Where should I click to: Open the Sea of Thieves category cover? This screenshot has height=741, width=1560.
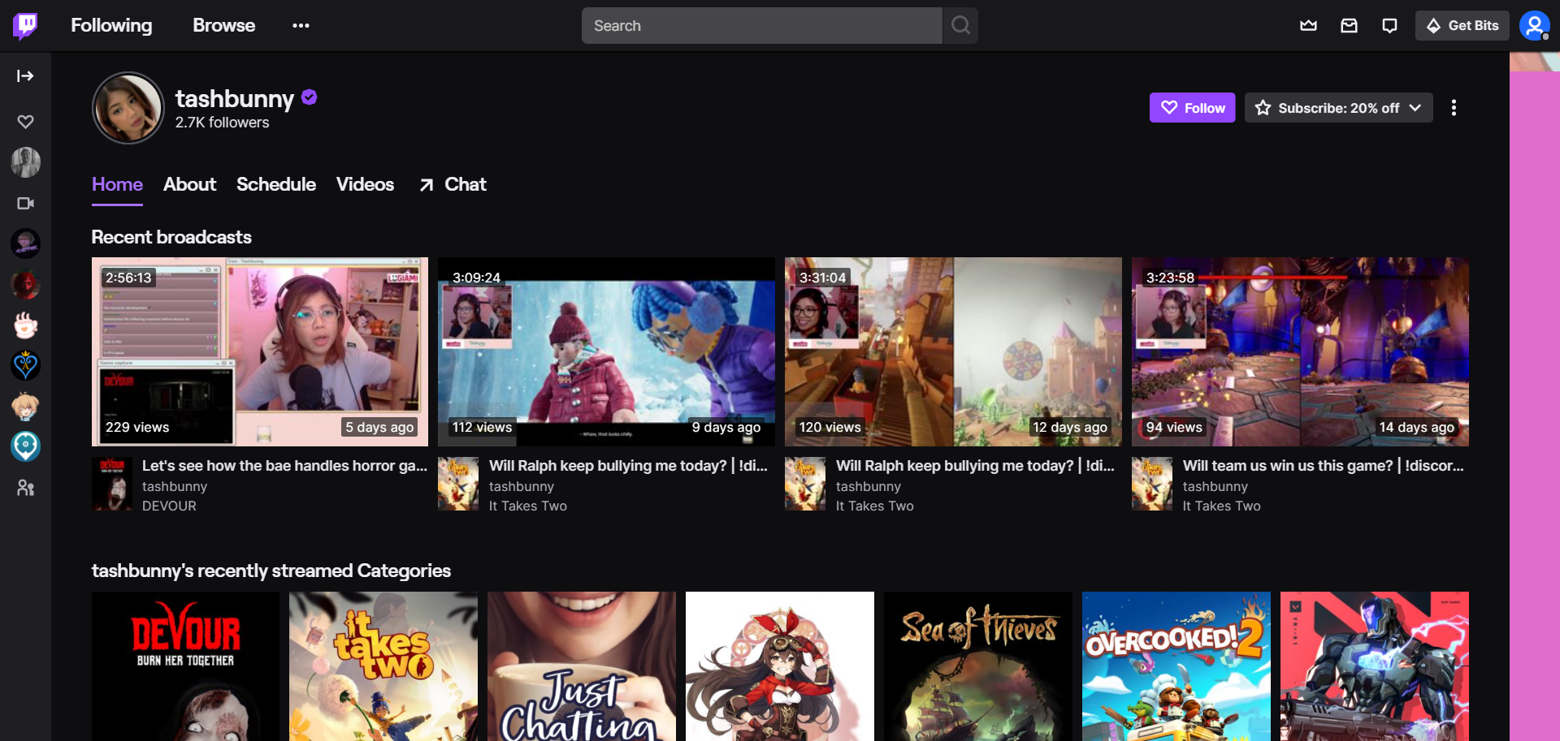tap(978, 666)
